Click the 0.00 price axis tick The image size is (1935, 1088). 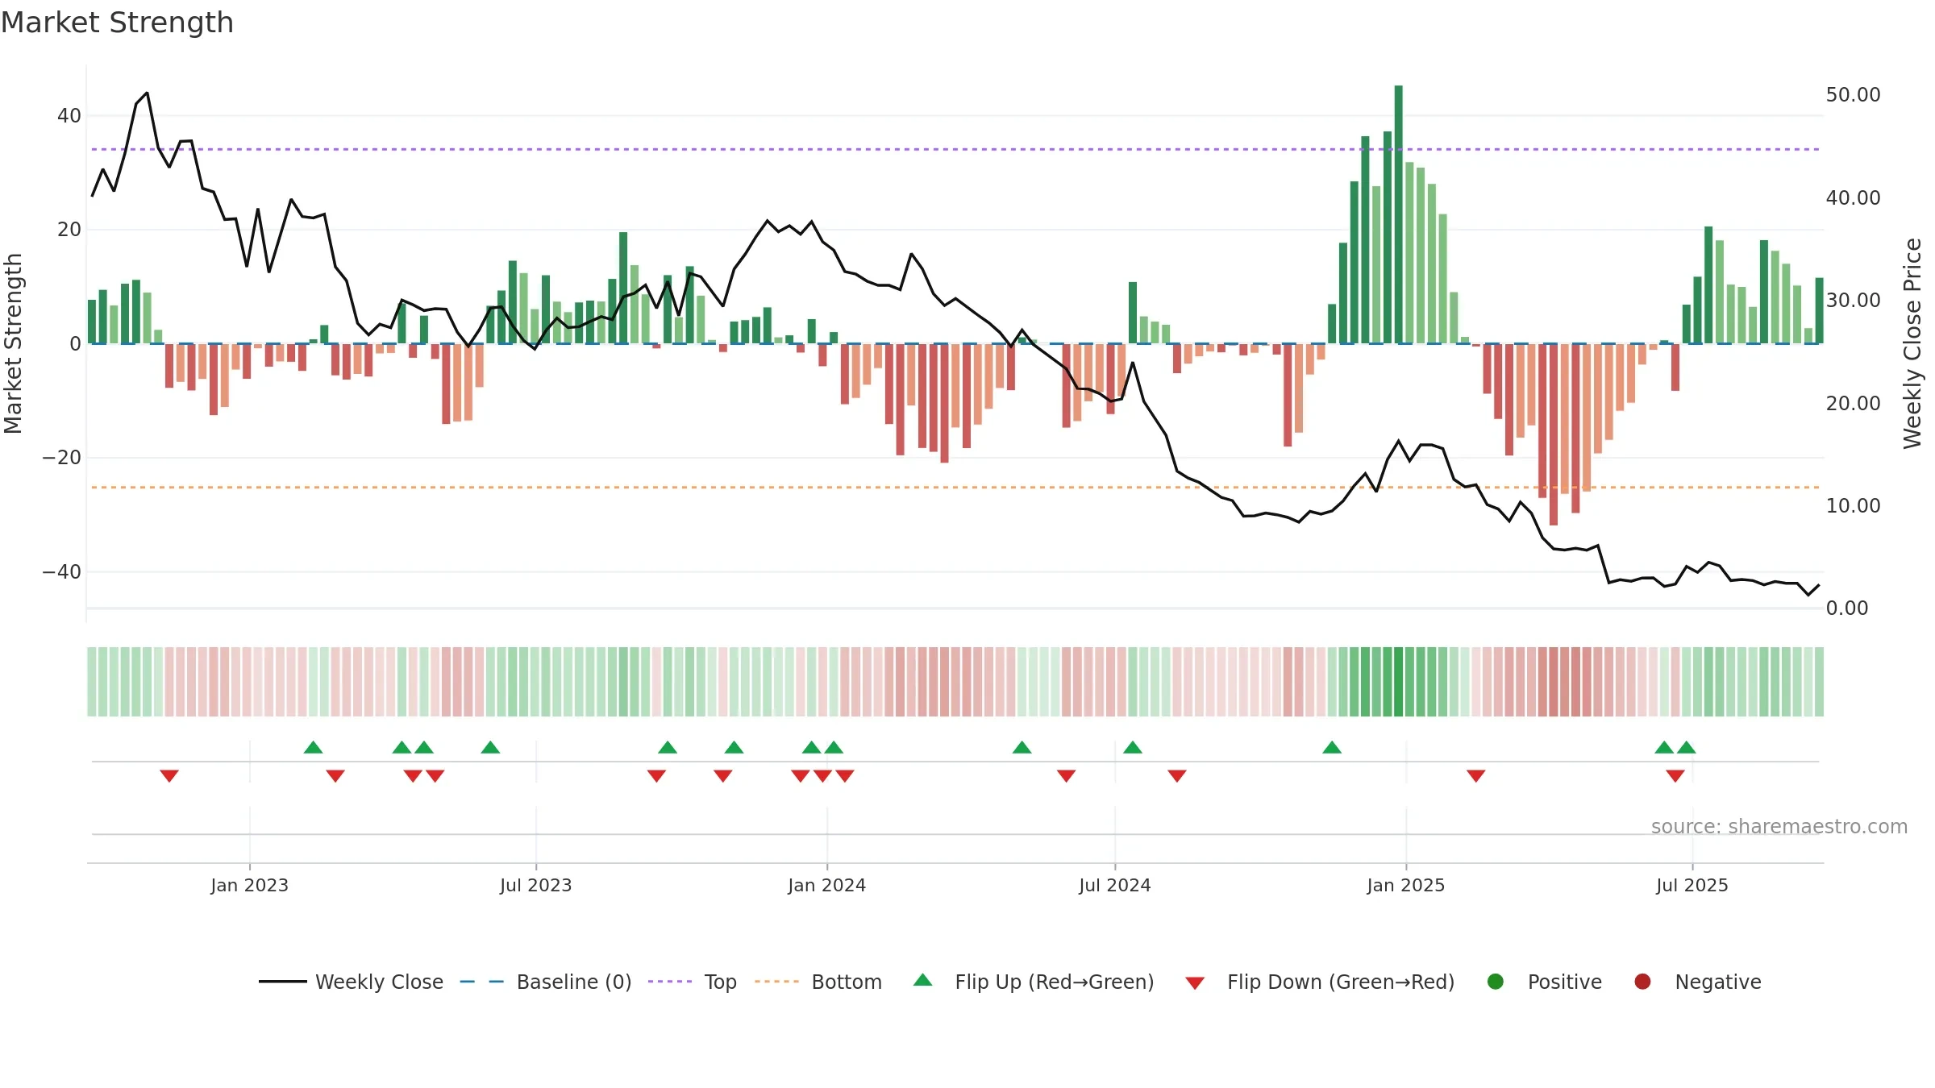pyautogui.click(x=1847, y=608)
